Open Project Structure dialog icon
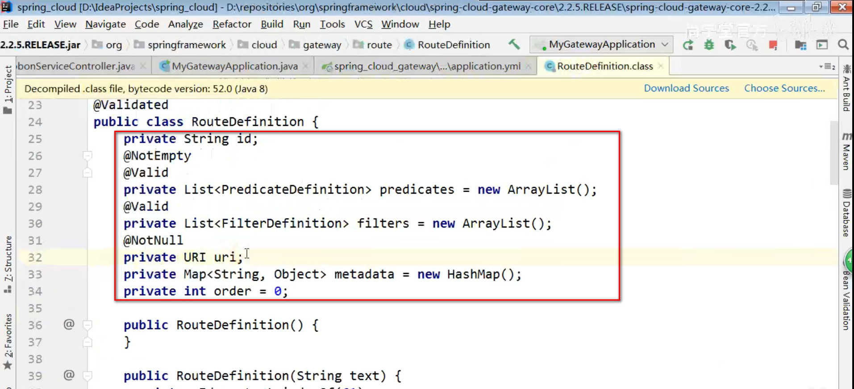The width and height of the screenshot is (854, 389). [x=800, y=45]
